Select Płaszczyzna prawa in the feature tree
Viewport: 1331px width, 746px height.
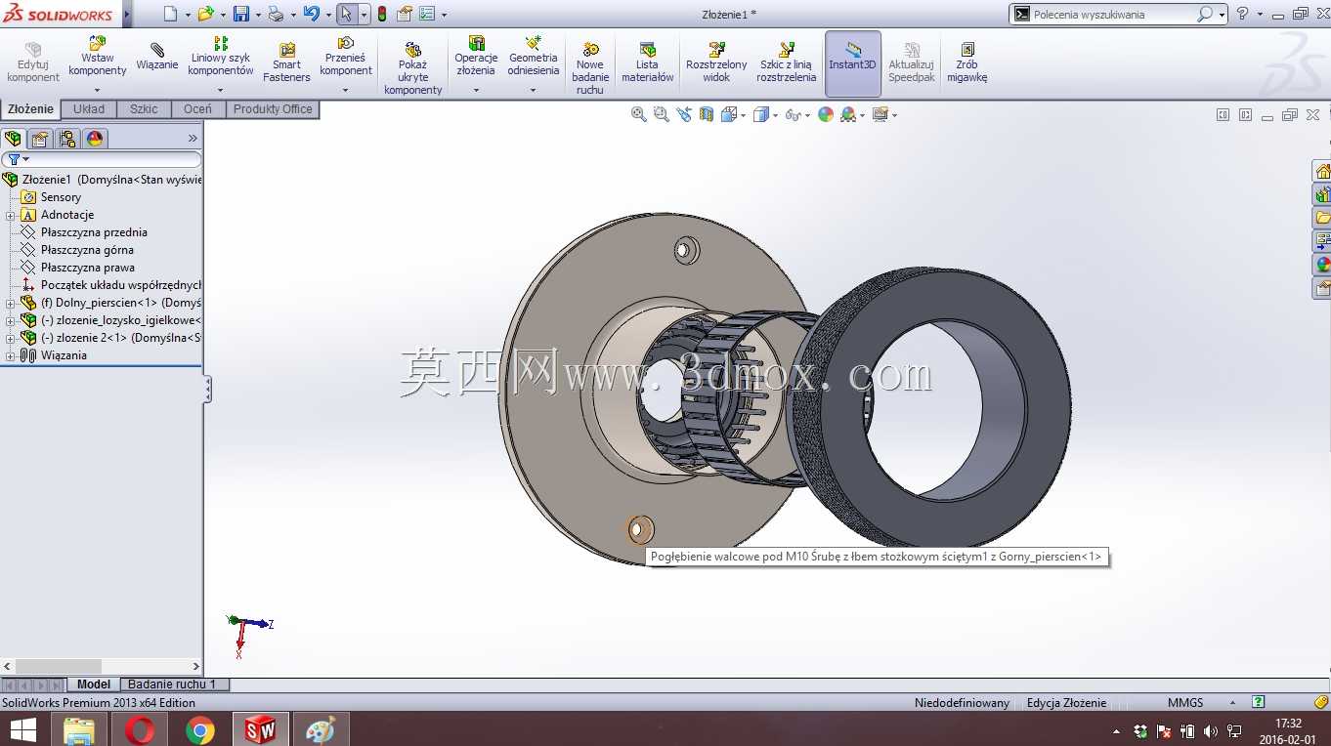click(88, 268)
